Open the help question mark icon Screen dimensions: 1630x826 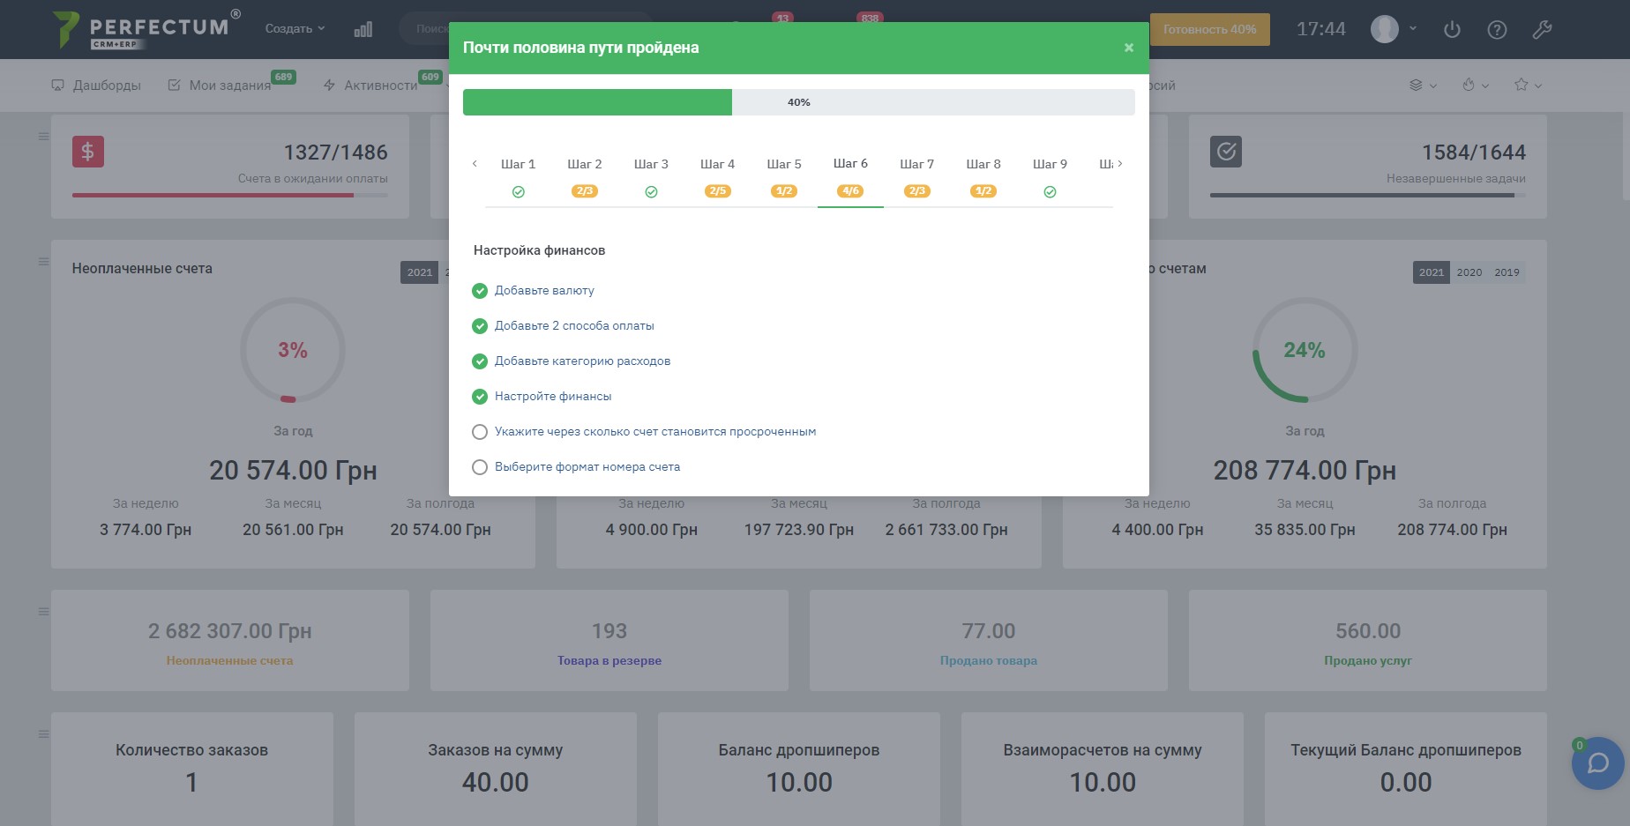[x=1497, y=29]
